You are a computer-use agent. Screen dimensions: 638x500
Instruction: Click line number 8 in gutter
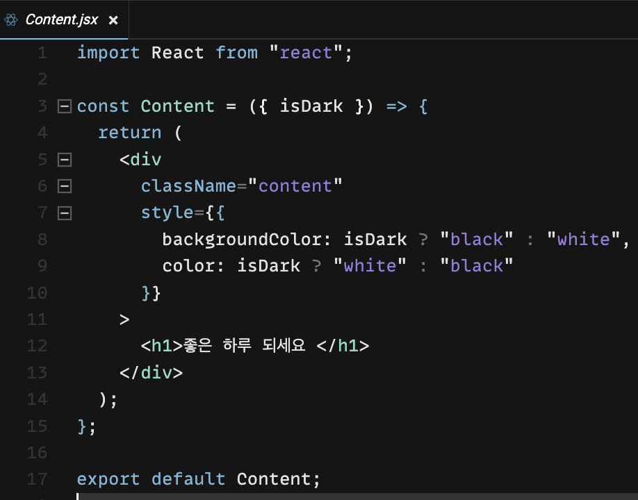42,240
